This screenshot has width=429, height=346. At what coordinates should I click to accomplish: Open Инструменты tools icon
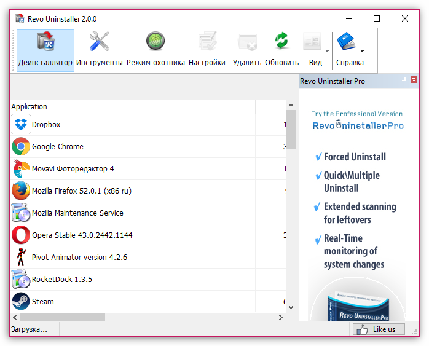(x=99, y=50)
